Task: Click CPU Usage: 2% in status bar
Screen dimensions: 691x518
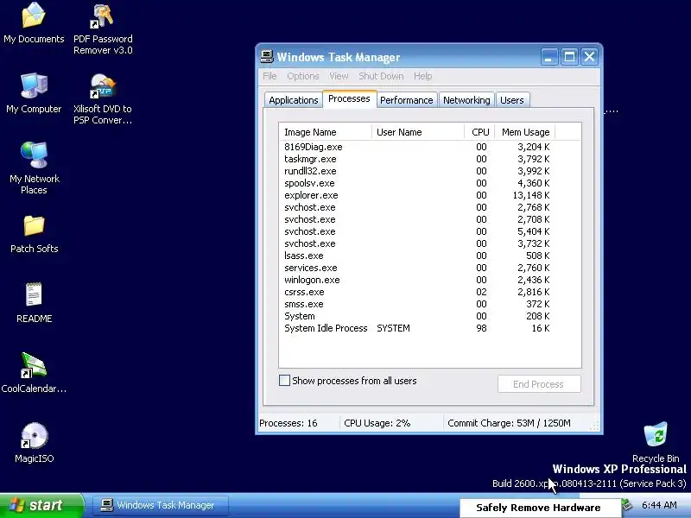Action: point(377,423)
